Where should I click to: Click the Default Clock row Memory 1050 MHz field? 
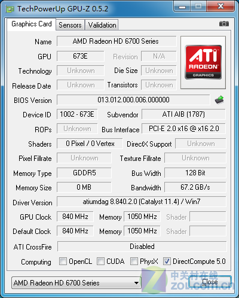click(x=142, y=231)
